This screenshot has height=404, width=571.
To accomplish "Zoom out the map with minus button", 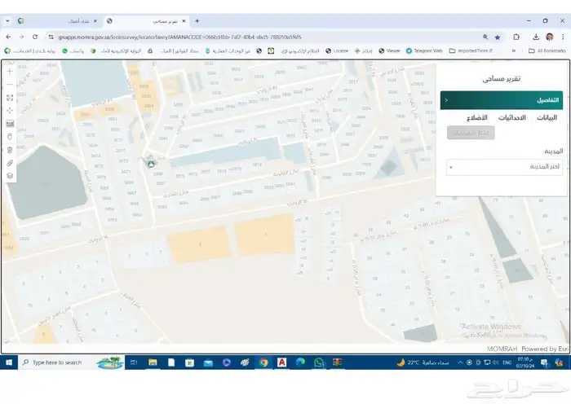I will click(x=10, y=85).
